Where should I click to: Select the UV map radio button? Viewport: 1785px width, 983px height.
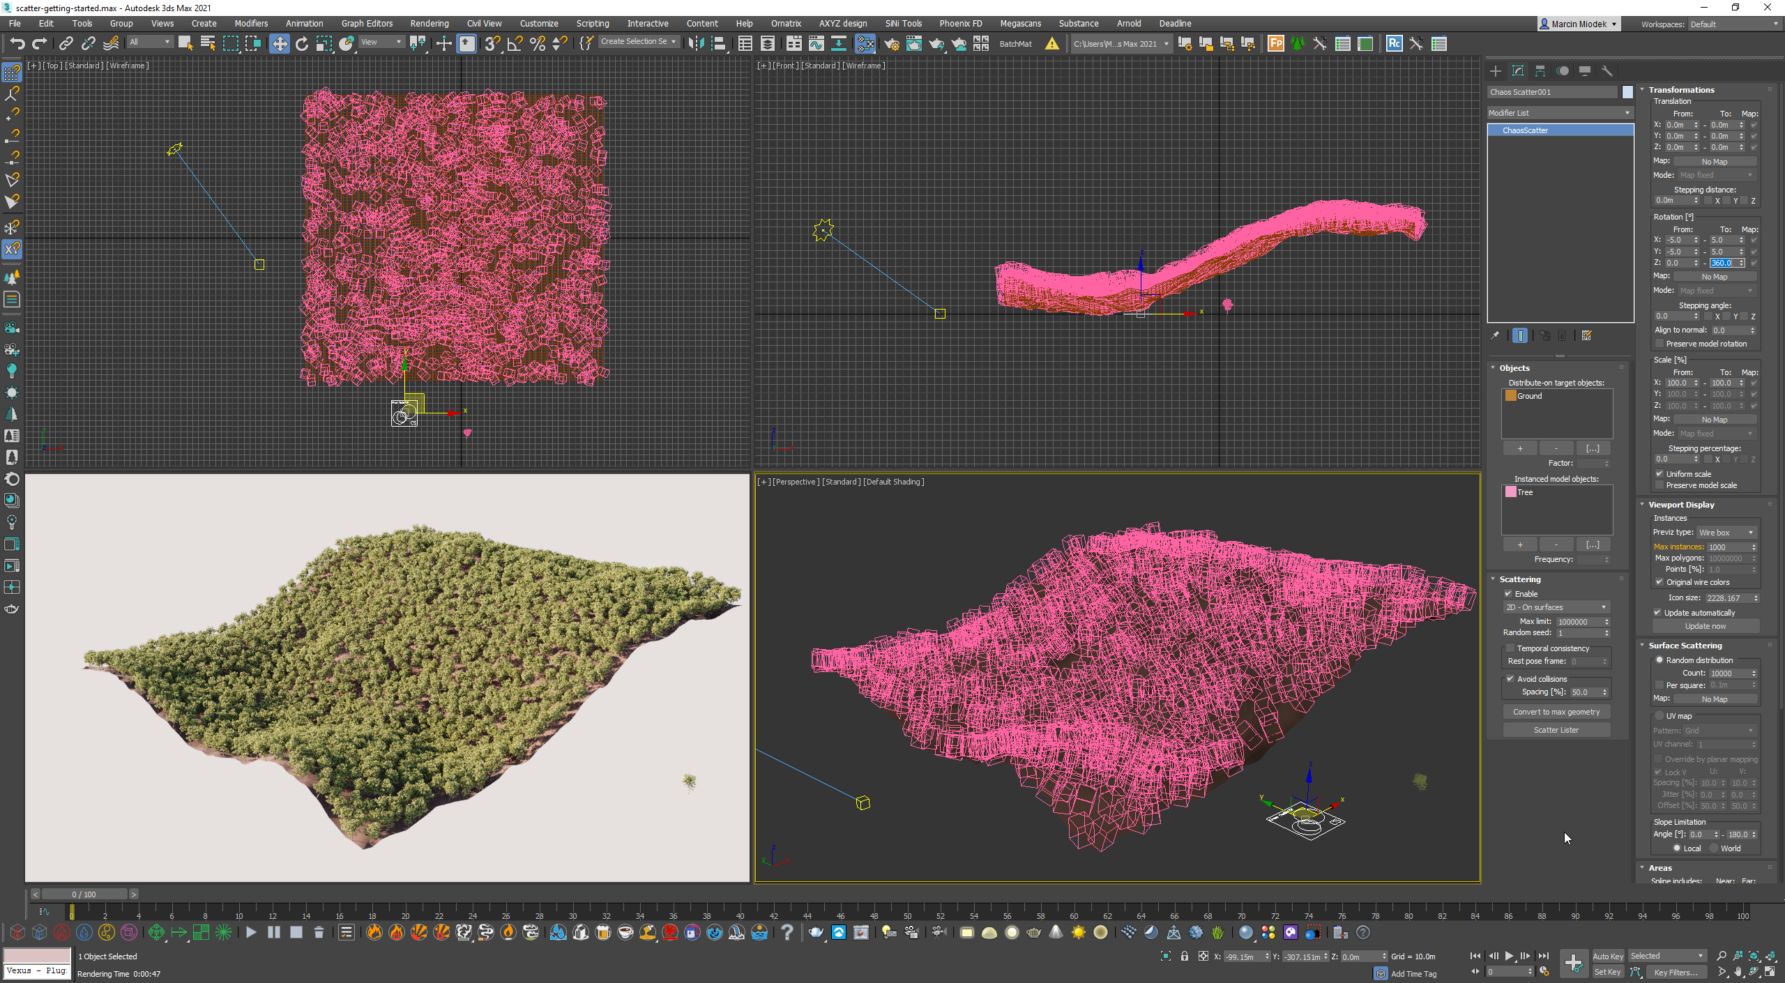click(1659, 716)
